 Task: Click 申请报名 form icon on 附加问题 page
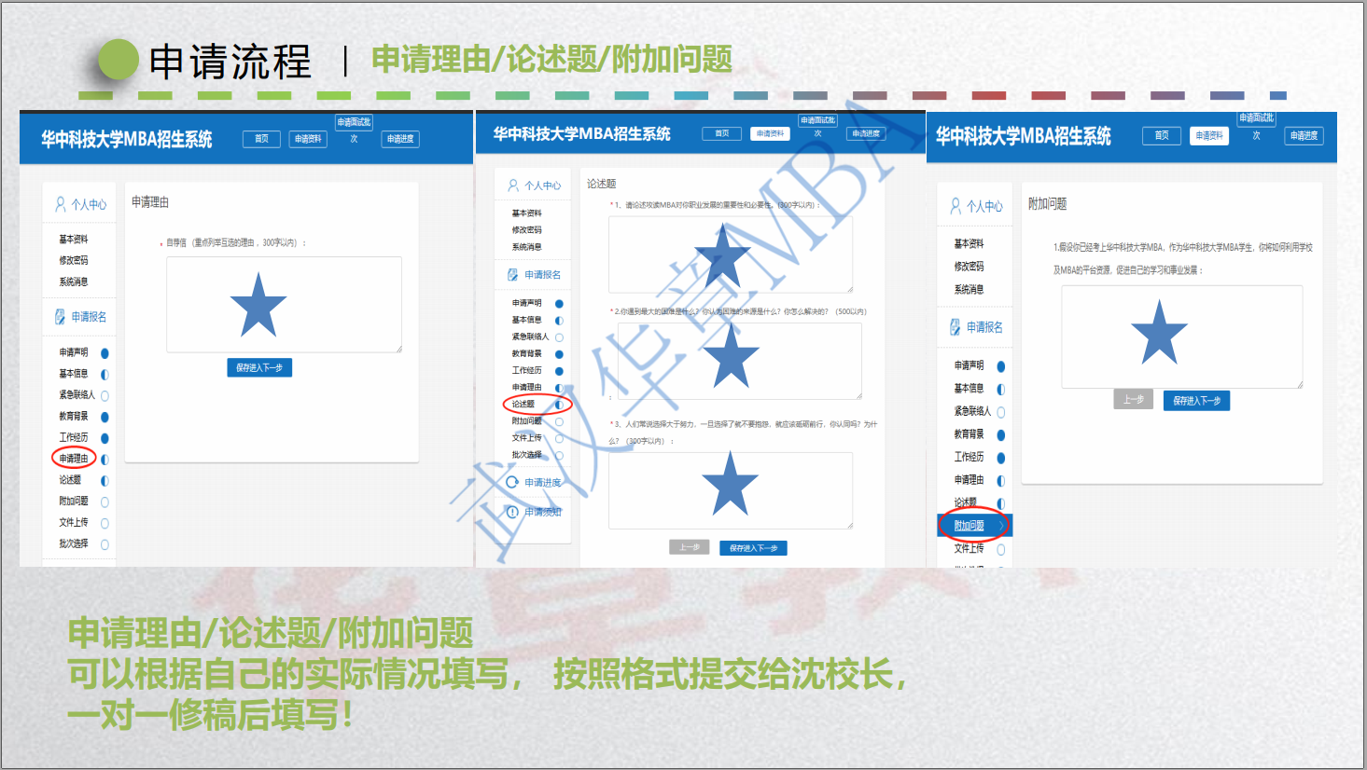click(x=955, y=327)
